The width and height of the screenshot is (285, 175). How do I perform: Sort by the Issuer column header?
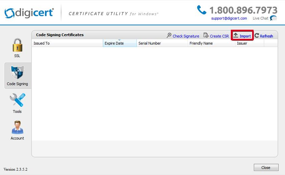tap(249, 43)
